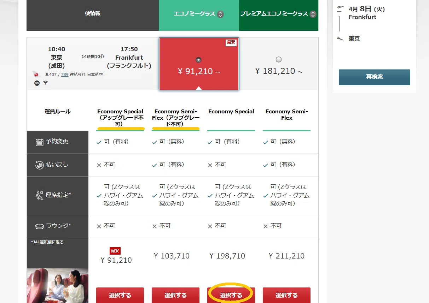Click the *JAL運航便に限る footnote

[47, 242]
